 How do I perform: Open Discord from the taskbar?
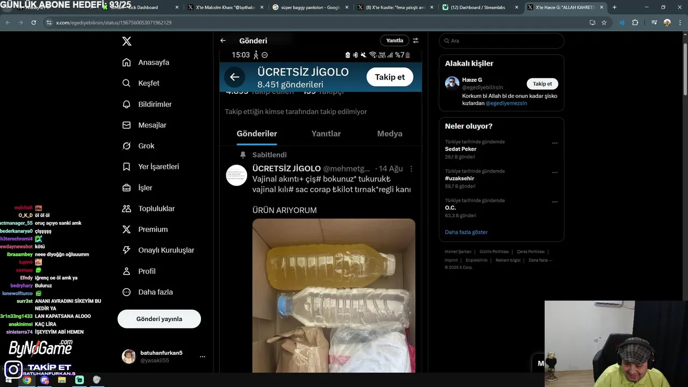click(x=45, y=380)
